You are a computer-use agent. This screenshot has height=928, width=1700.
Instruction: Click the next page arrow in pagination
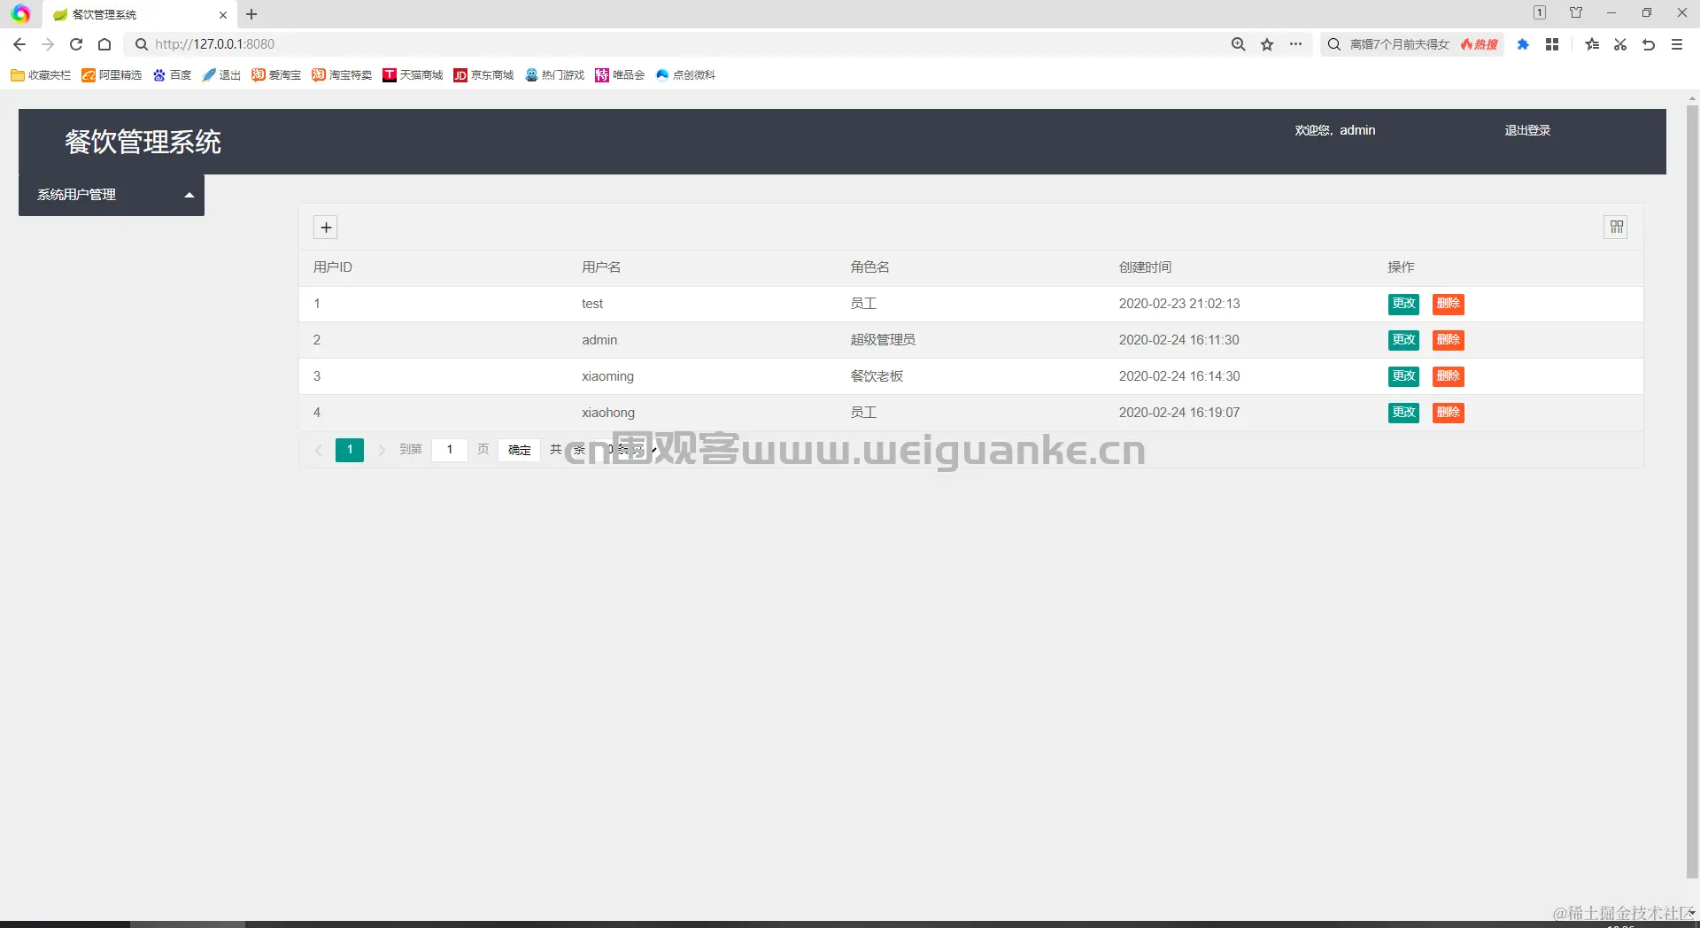(382, 450)
